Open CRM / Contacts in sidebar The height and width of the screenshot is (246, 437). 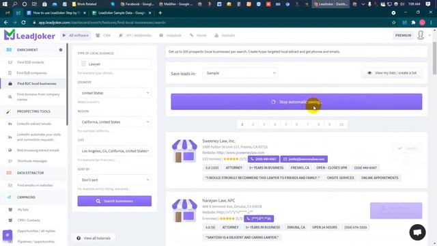pyautogui.click(x=29, y=220)
